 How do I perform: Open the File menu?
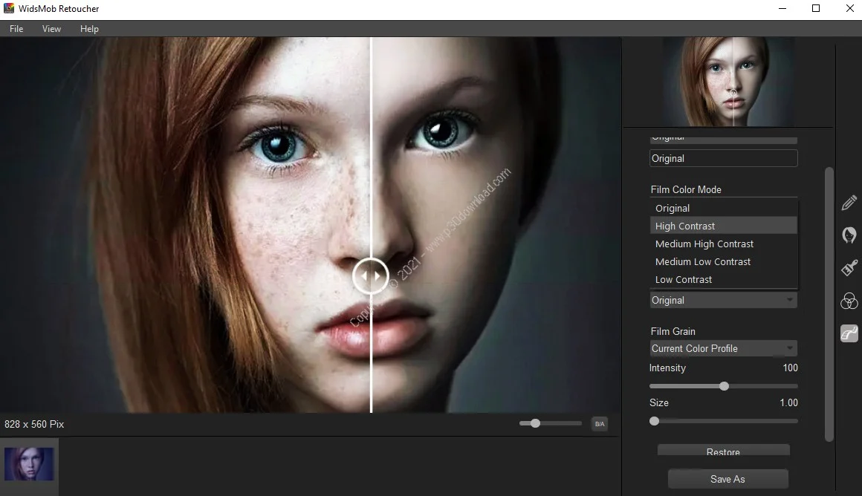[x=16, y=28]
